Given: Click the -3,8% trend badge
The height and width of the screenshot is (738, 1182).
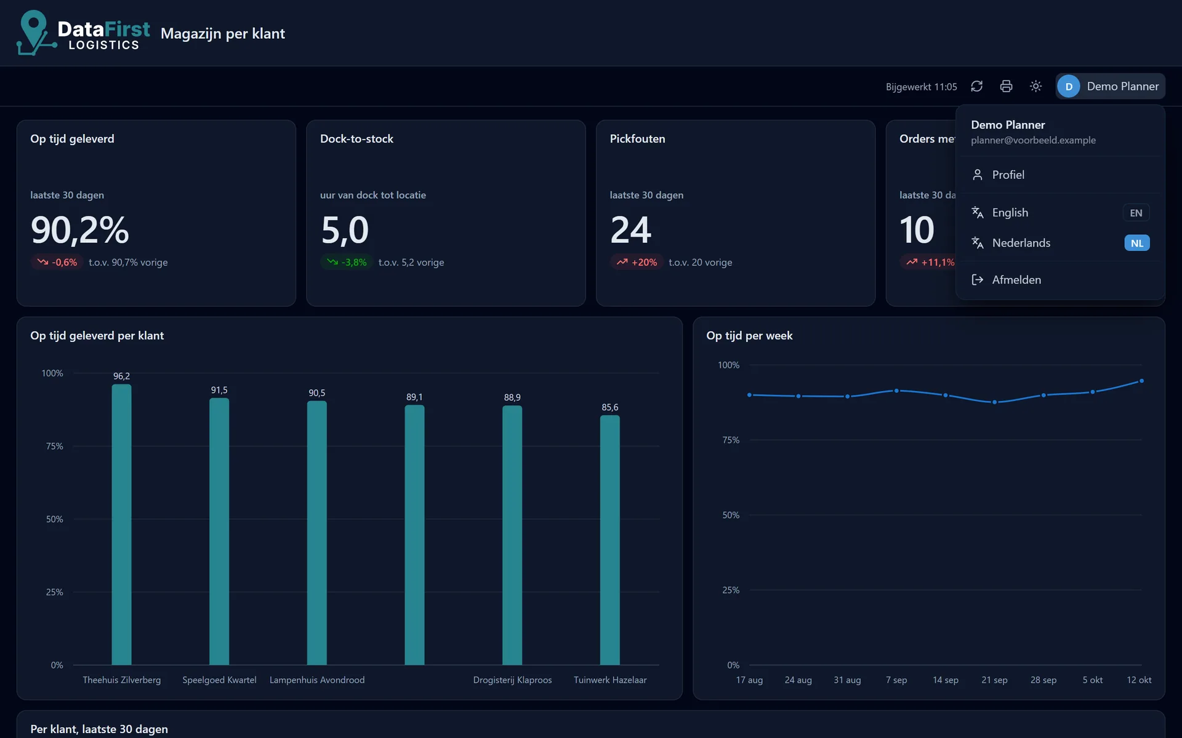Looking at the screenshot, I should [x=347, y=262].
